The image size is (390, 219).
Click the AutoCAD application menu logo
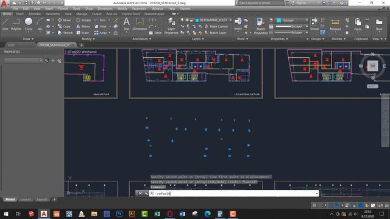click(x=4, y=4)
